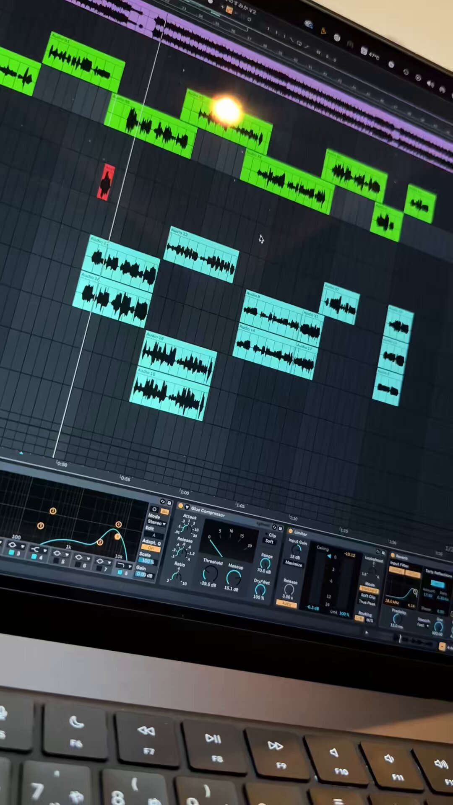Click the EQ Scale 100 % field

[148, 561]
